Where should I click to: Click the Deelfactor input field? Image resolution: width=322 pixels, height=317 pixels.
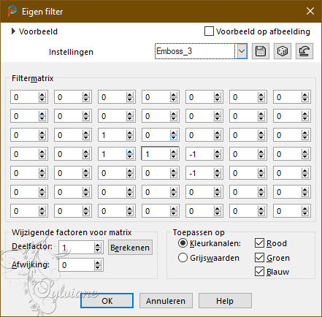[77, 248]
